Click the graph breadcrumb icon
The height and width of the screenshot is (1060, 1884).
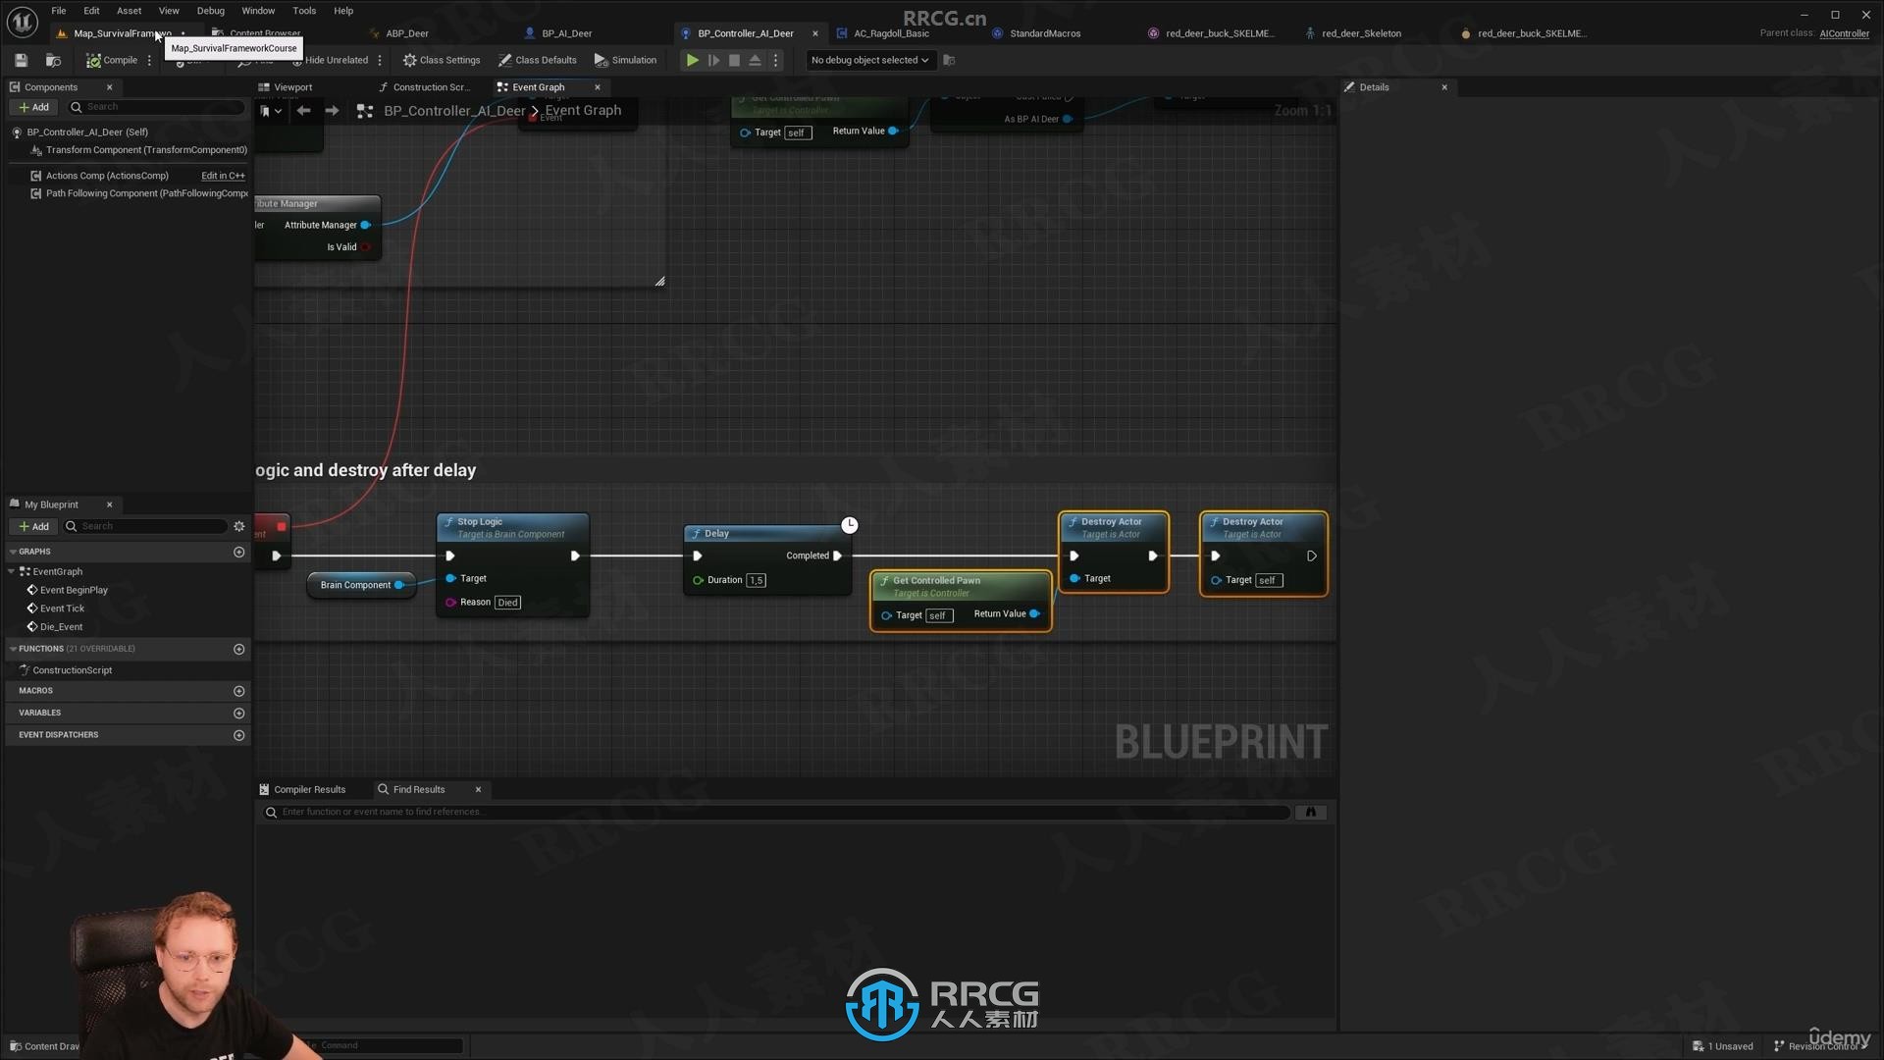point(365,111)
